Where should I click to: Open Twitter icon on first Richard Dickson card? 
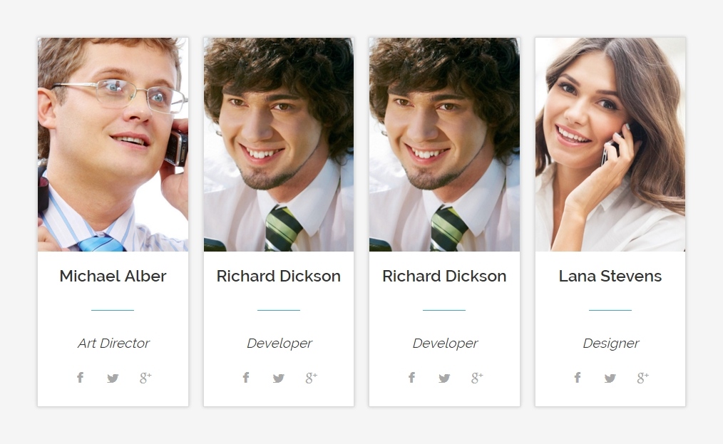point(279,378)
